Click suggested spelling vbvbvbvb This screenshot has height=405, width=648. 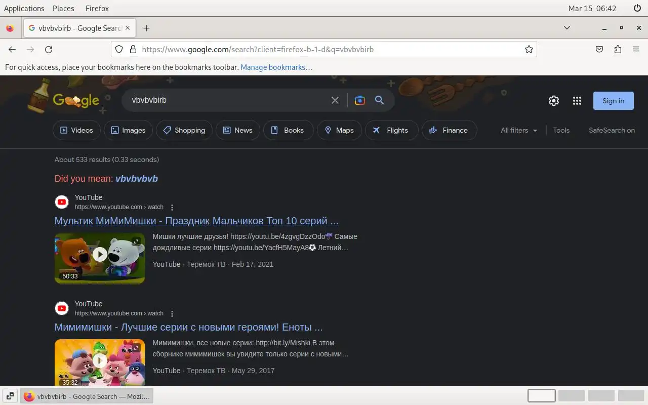(x=137, y=179)
